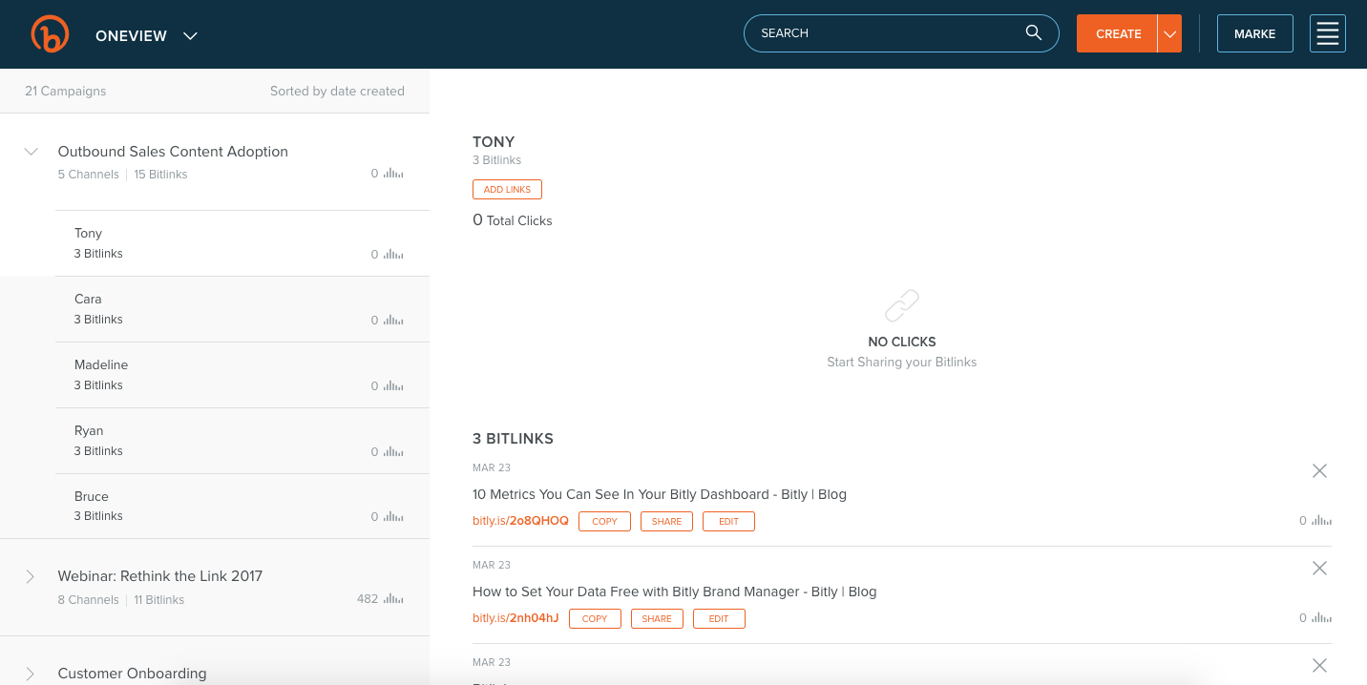Open the Webinar: Rethink the Link 2017 title
Screen dimensions: 1367x685
pyautogui.click(x=160, y=576)
